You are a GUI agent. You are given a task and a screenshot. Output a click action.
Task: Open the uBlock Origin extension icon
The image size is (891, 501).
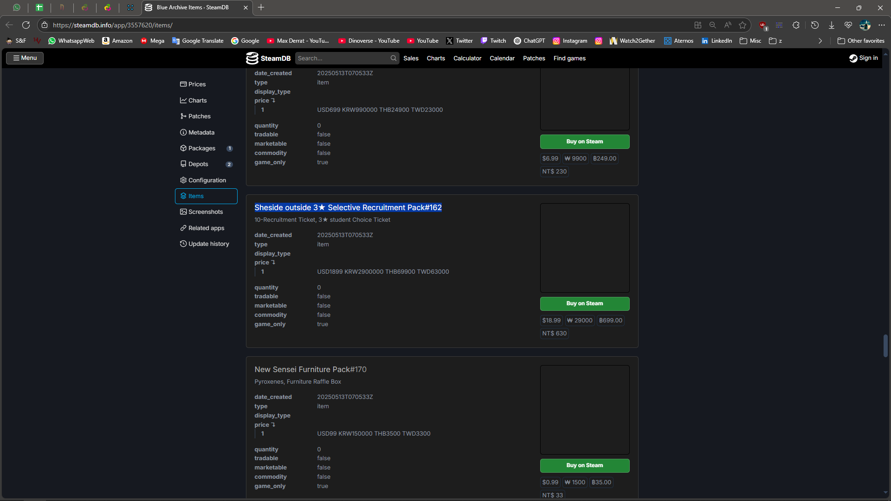pyautogui.click(x=763, y=26)
